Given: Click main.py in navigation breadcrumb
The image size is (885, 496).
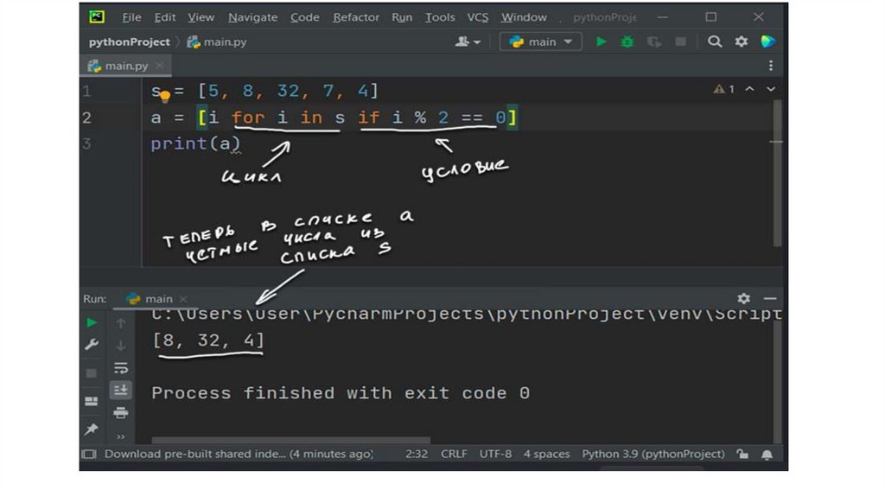Looking at the screenshot, I should [217, 41].
